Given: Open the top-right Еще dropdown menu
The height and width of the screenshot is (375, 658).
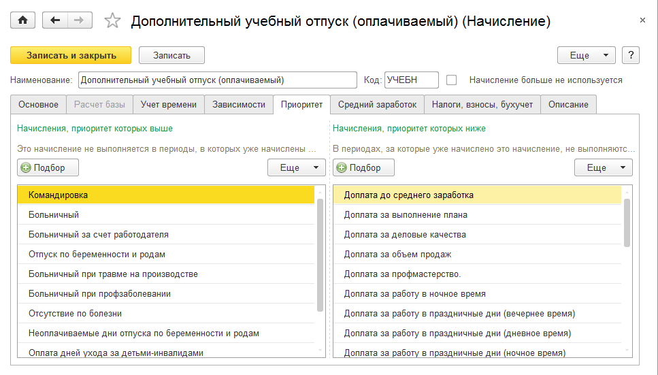Looking at the screenshot, I should tap(586, 55).
